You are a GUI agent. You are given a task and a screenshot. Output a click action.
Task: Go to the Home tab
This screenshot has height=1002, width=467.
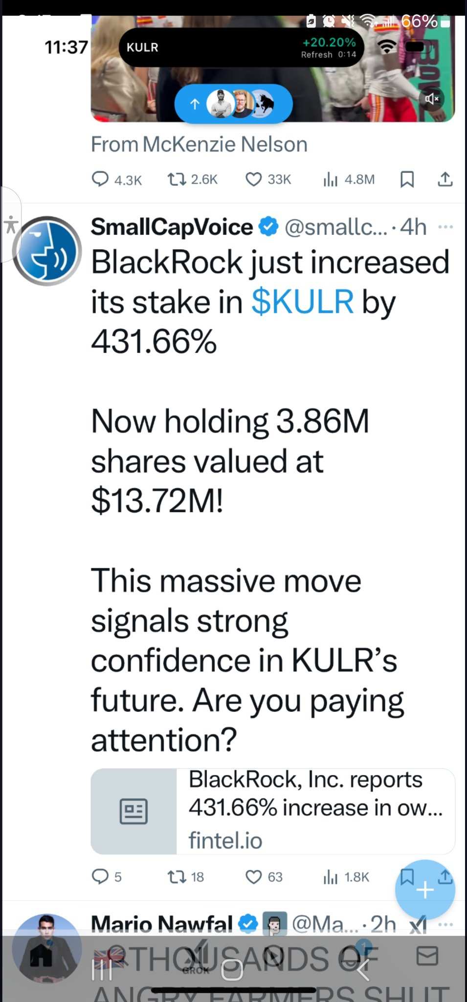(x=42, y=956)
